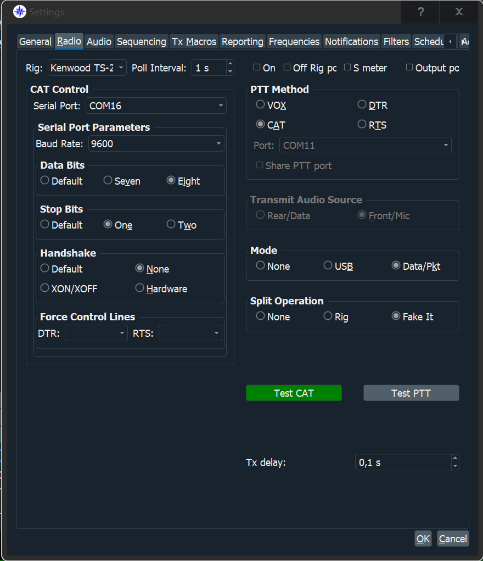This screenshot has width=483, height=561.
Task: Confirm settings with OK button
Action: point(423,538)
